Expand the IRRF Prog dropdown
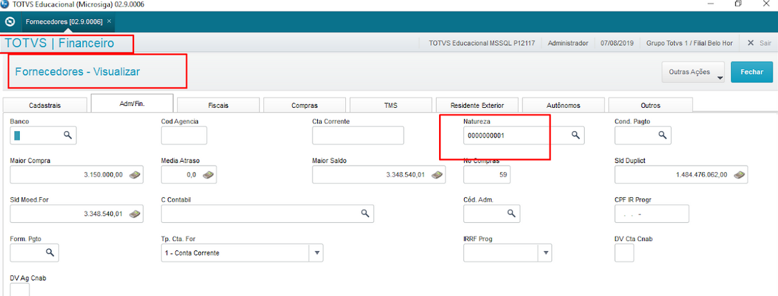778x296 pixels. click(x=544, y=253)
